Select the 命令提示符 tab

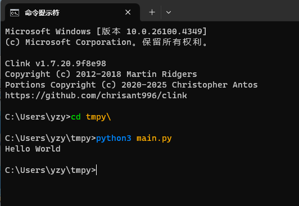73,12
